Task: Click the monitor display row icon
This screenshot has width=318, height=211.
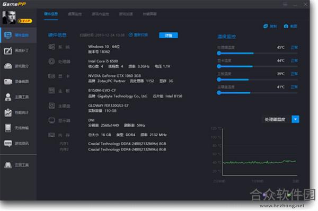Action: 51,120
